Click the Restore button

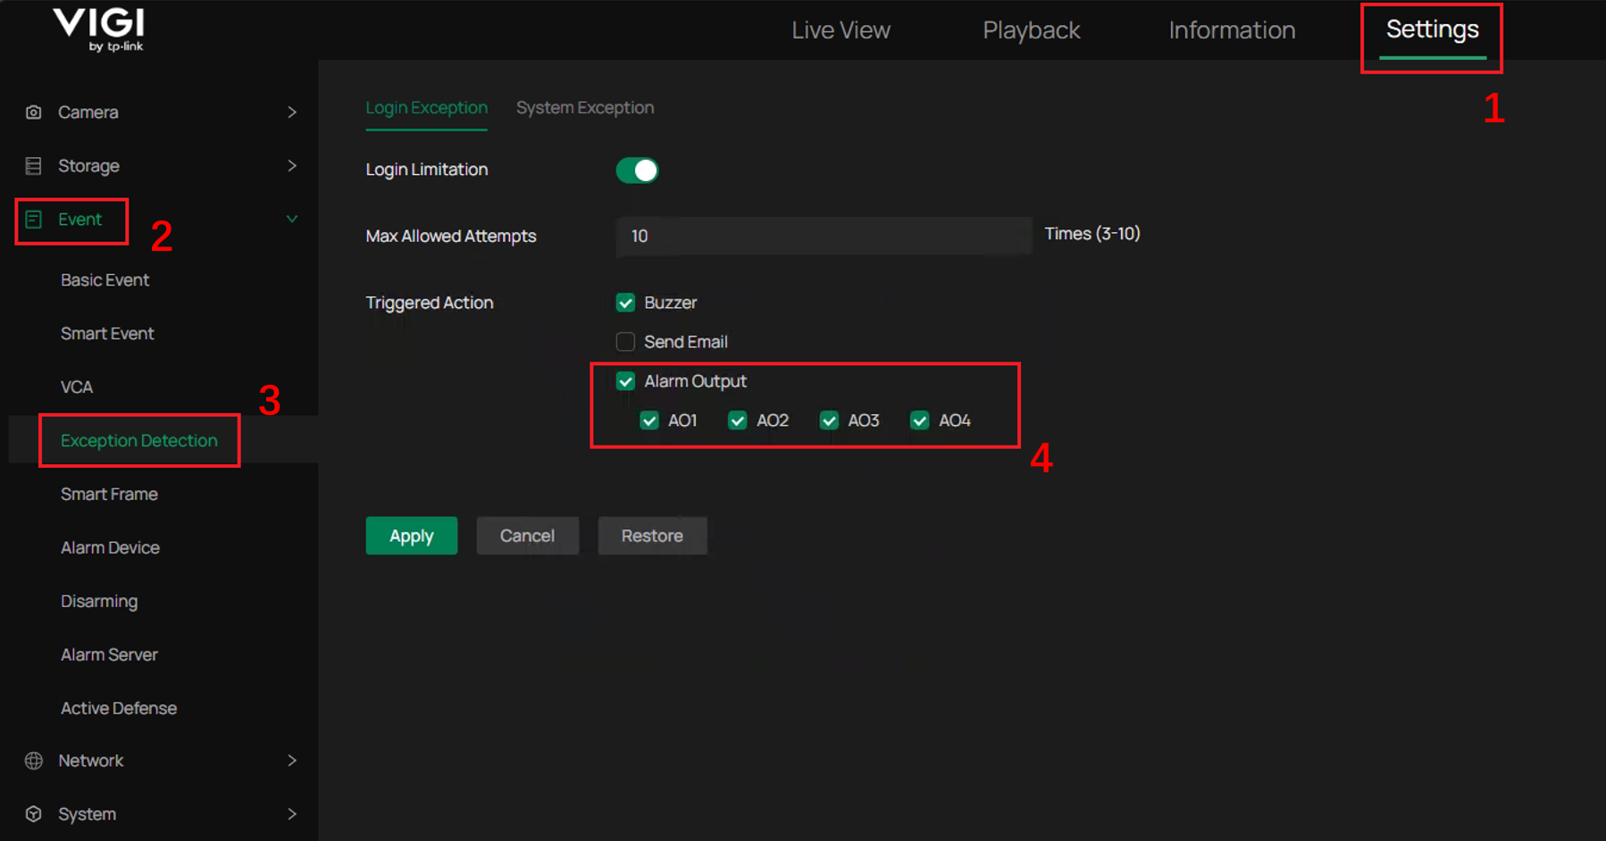point(652,536)
